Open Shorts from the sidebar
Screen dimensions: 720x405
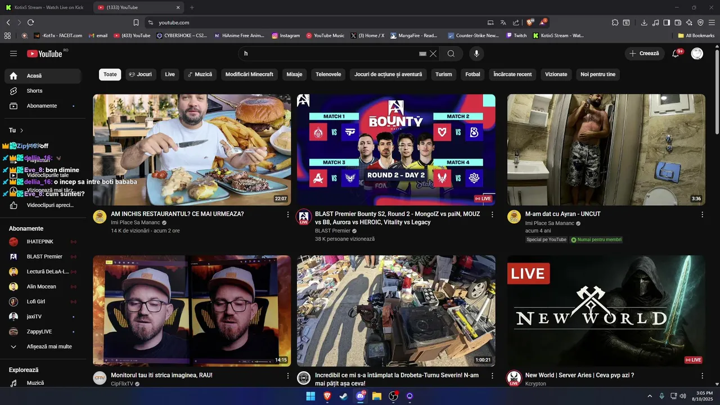coord(43,91)
